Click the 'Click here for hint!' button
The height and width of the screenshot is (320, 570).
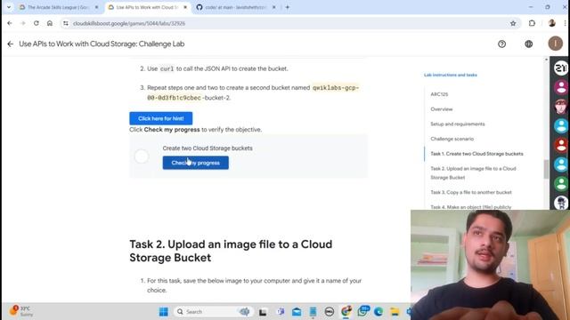[160, 118]
